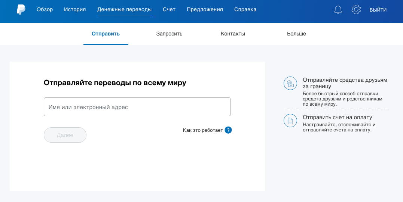This screenshot has height=202, width=403.
Task: Select Денежные переводы menu item
Action: (x=124, y=9)
